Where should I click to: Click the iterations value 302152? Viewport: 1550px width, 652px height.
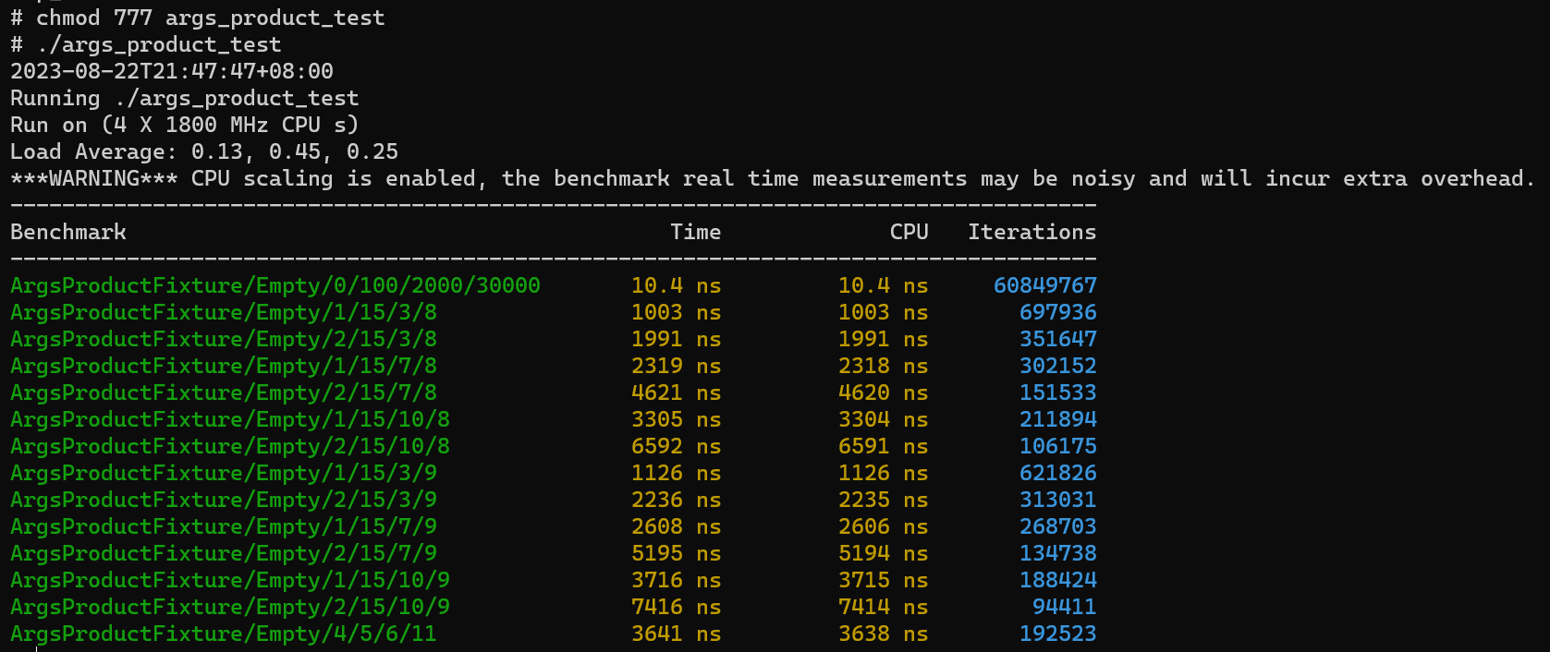point(1058,366)
